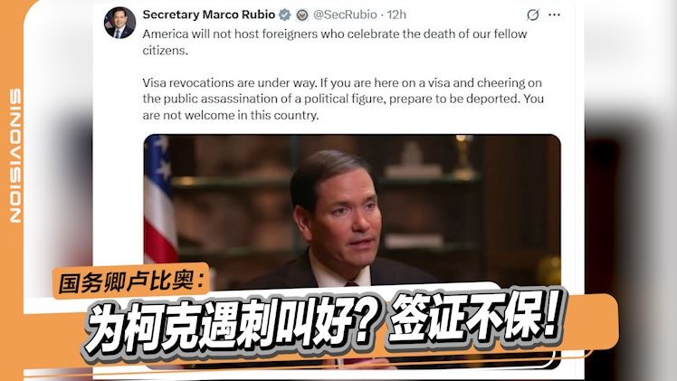Click the blue verified checkmark badge
The width and height of the screenshot is (677, 381).
(284, 14)
